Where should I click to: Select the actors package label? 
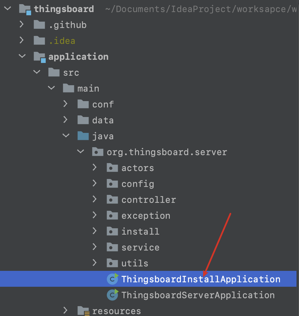coord(138,168)
